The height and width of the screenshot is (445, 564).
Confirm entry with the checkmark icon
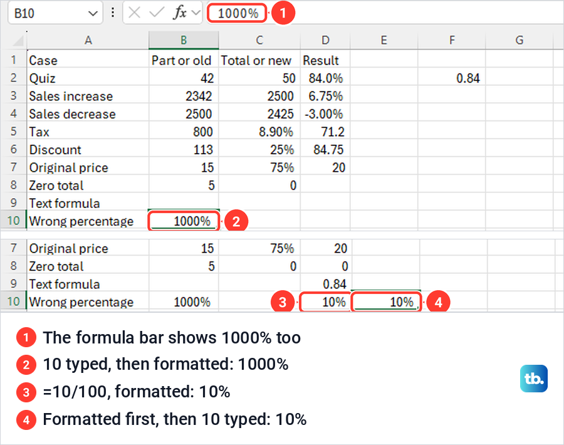(x=157, y=13)
